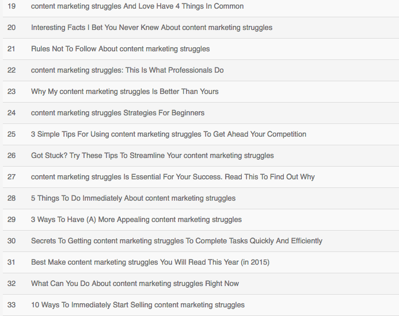This screenshot has height=316, width=399.
Task: Select 'Got Stuck? Try These Tips' headline
Action: 152,156
